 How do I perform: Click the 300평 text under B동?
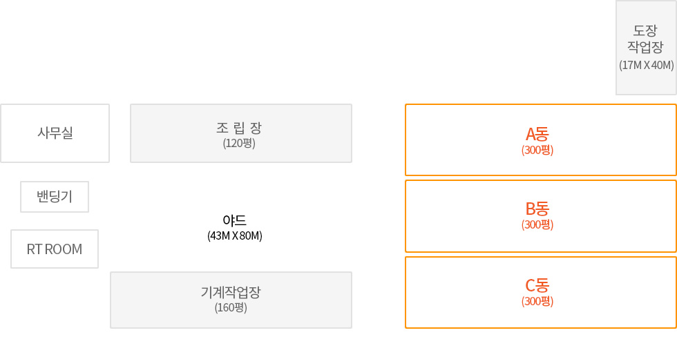pyautogui.click(x=537, y=224)
